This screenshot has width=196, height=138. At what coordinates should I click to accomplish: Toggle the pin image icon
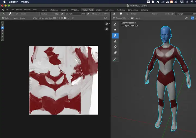click(x=72, y=18)
